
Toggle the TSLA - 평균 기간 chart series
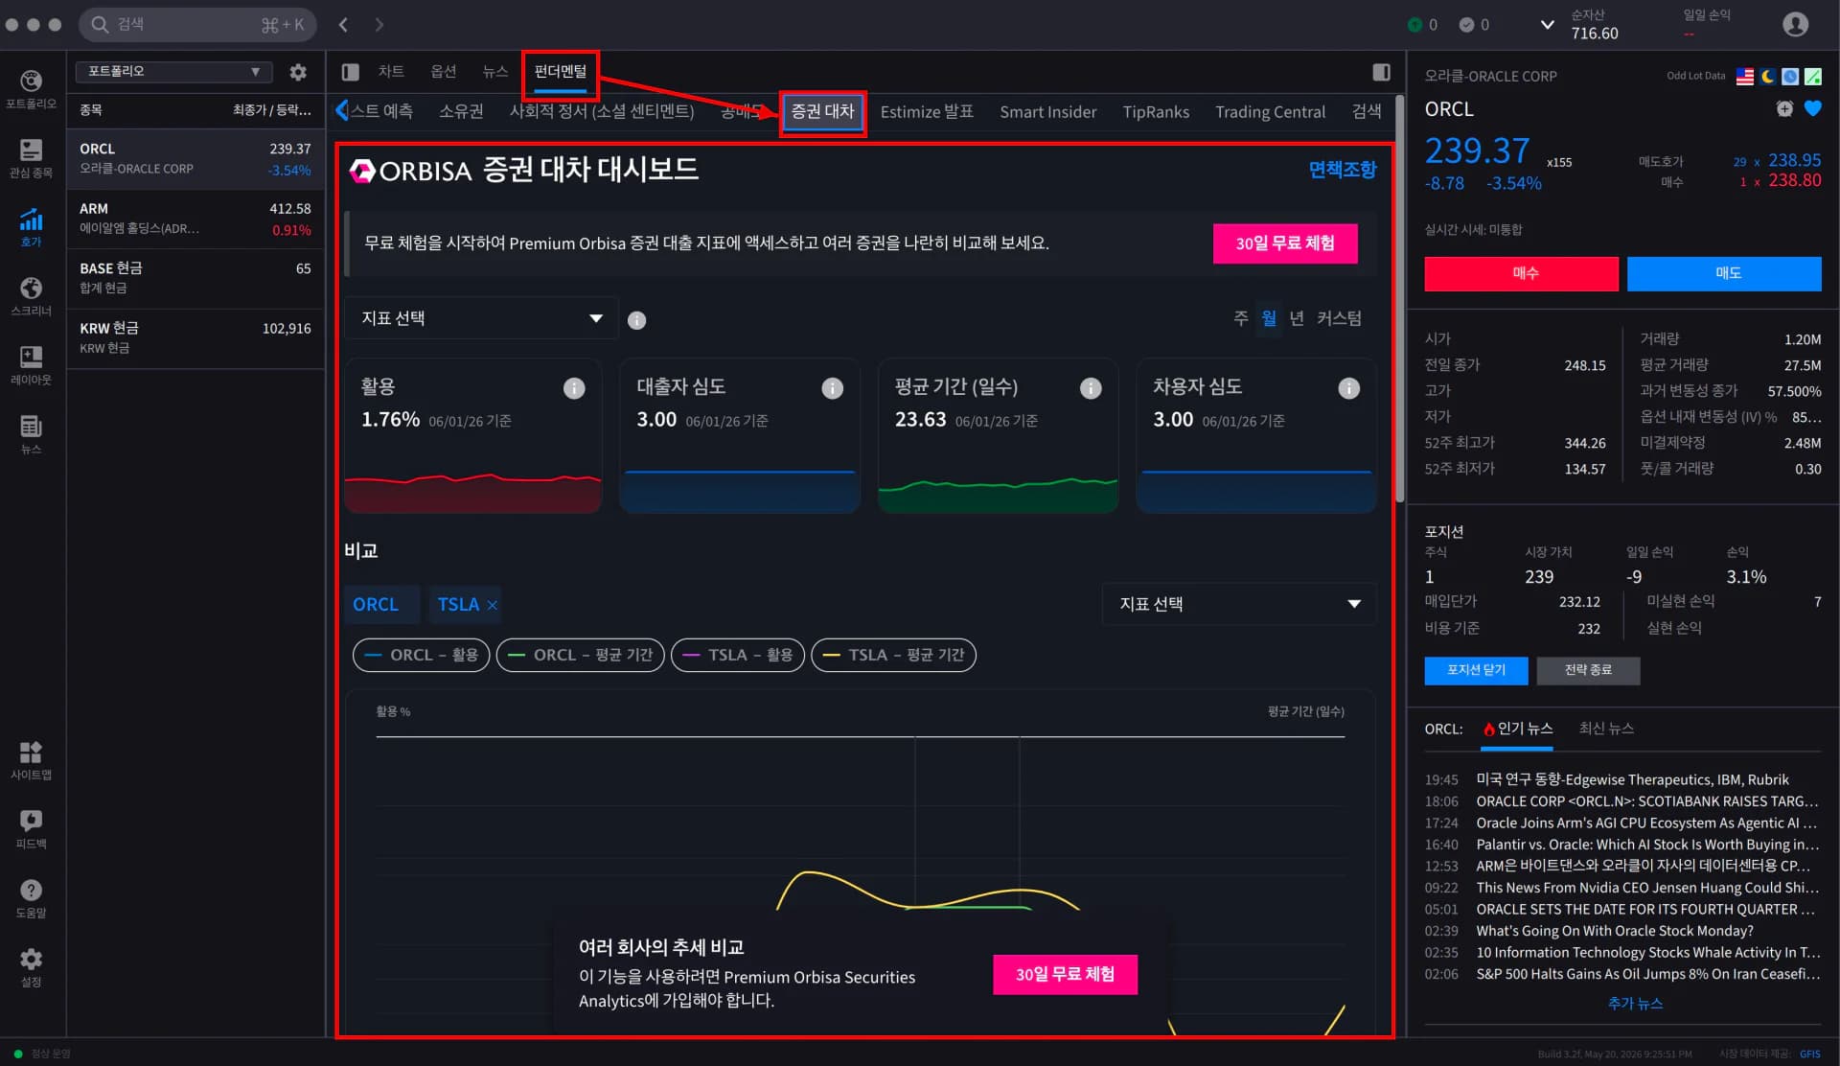pos(893,656)
